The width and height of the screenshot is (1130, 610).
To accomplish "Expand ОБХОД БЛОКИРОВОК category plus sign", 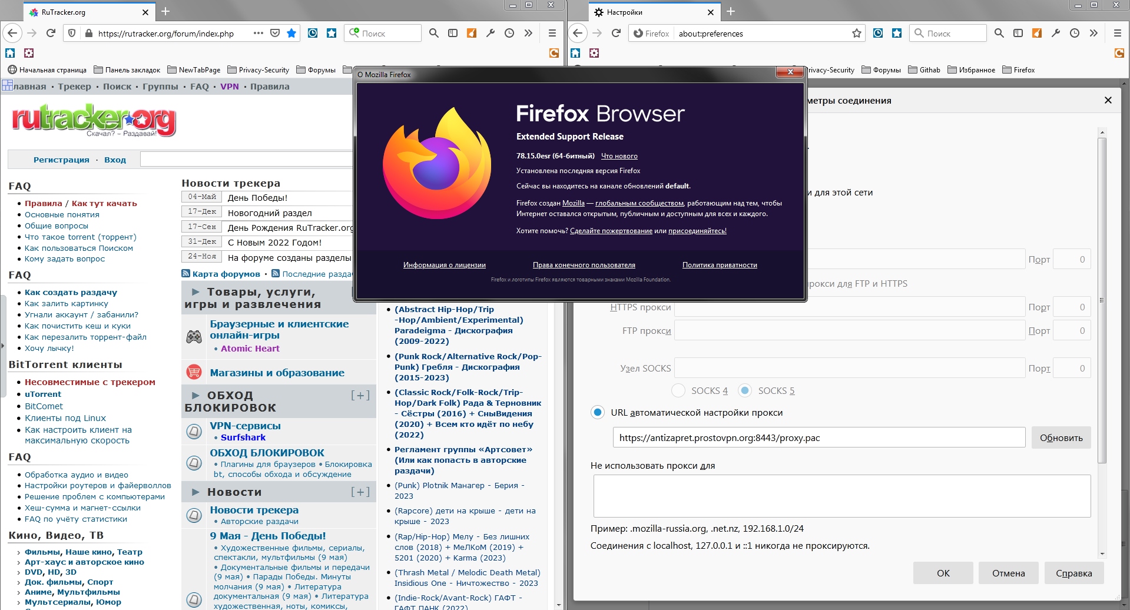I will 360,395.
